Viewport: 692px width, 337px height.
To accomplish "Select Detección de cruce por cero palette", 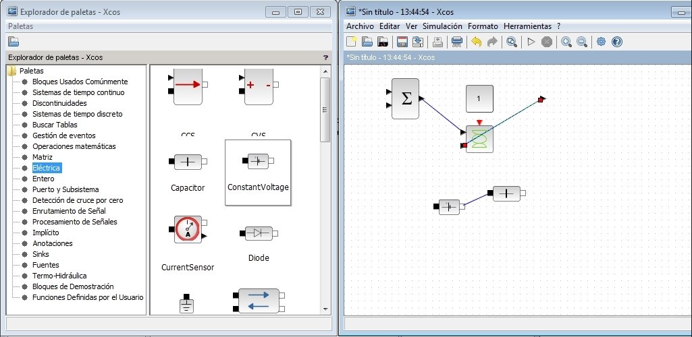I will (x=78, y=200).
